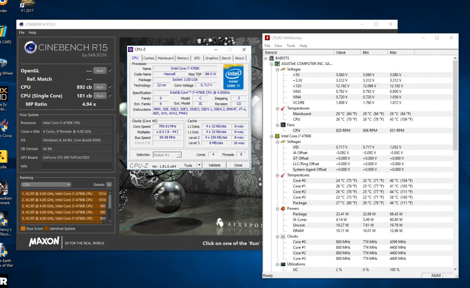
Task: Click the Close button in CPU-Z
Action: [x=238, y=165]
